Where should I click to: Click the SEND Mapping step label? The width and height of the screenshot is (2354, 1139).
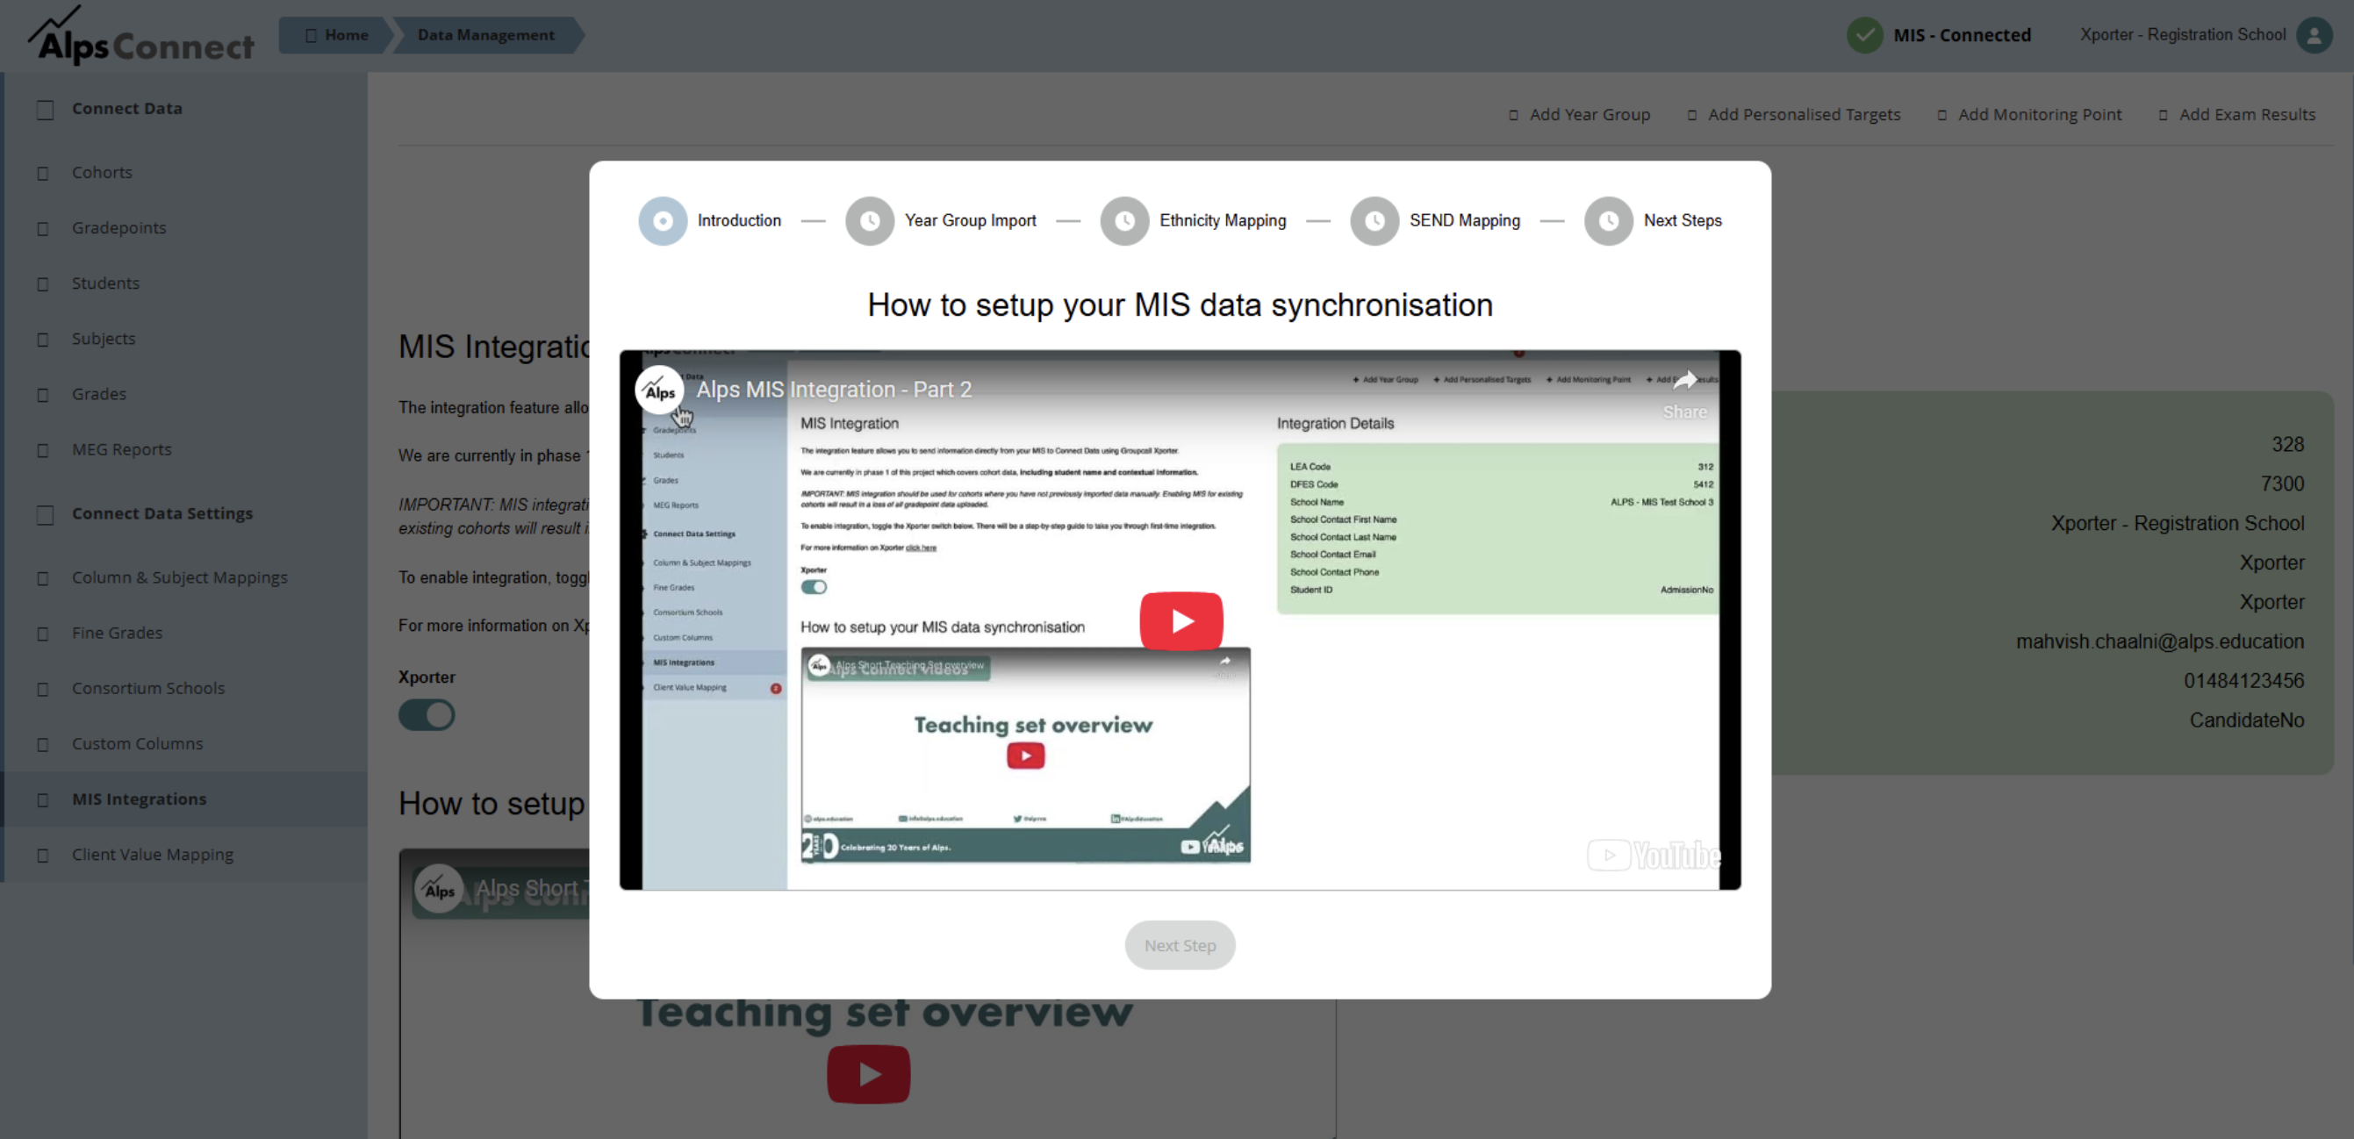click(x=1465, y=221)
